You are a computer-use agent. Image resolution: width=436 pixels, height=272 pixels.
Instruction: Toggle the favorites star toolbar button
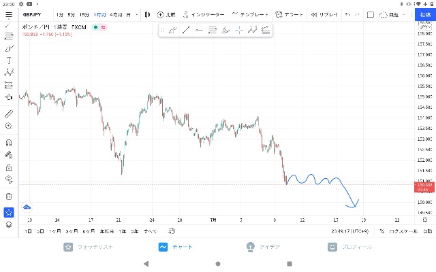pyautogui.click(x=9, y=213)
